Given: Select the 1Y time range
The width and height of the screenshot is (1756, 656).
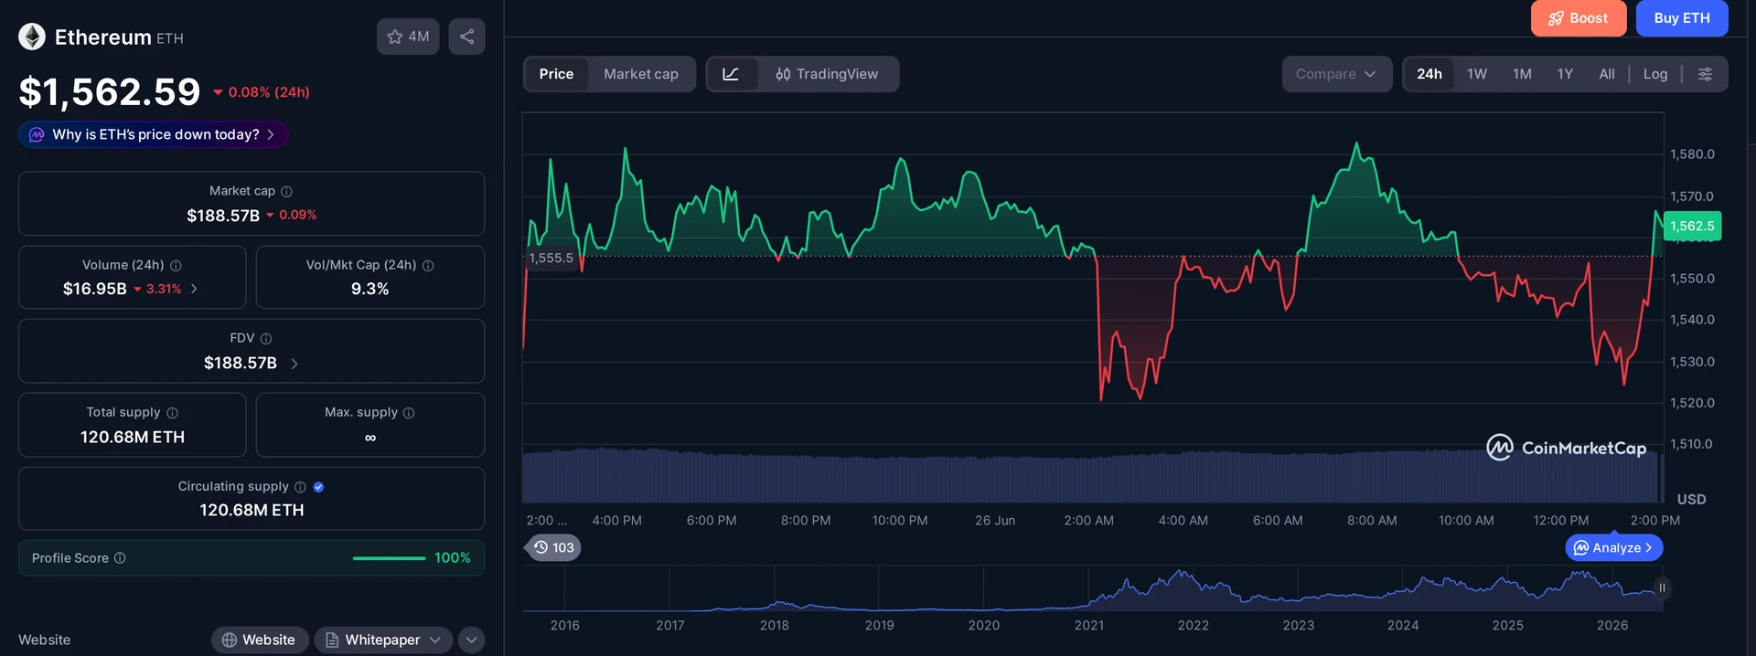Looking at the screenshot, I should (1565, 74).
